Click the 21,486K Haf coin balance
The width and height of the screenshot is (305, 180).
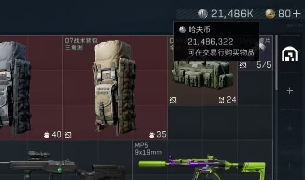(232, 14)
